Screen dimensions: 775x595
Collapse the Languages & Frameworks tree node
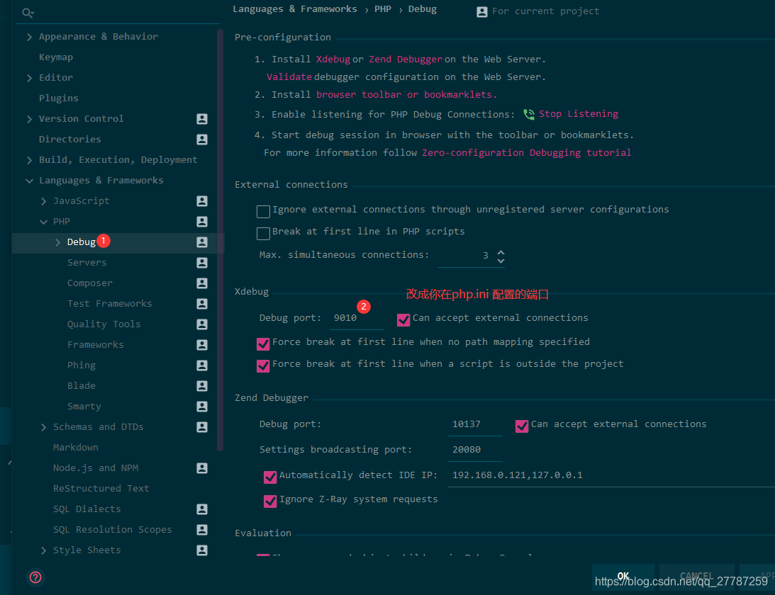tap(29, 180)
